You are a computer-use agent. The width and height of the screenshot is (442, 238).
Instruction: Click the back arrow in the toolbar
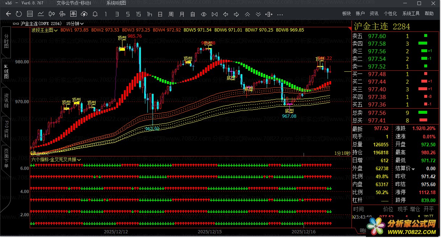tap(9, 14)
